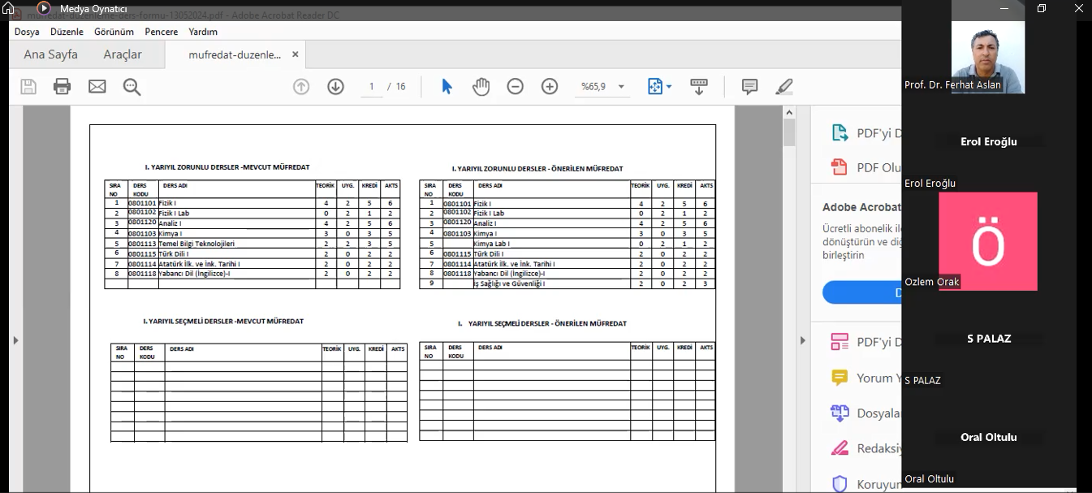Screen dimensions: 1092x493
Task: Open the Görünüm menu
Action: (114, 32)
